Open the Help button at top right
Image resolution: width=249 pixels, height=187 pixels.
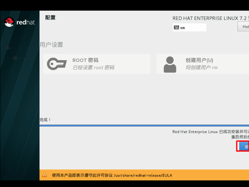pyautogui.click(x=243, y=27)
